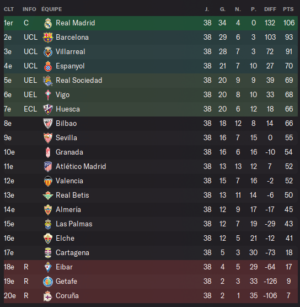
Task: Click the Real Madrid club crest
Action: 48,23
